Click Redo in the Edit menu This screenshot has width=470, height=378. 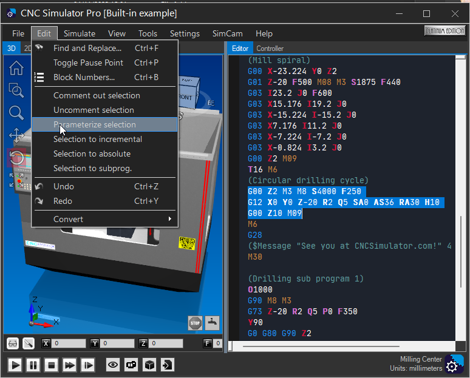point(104,201)
